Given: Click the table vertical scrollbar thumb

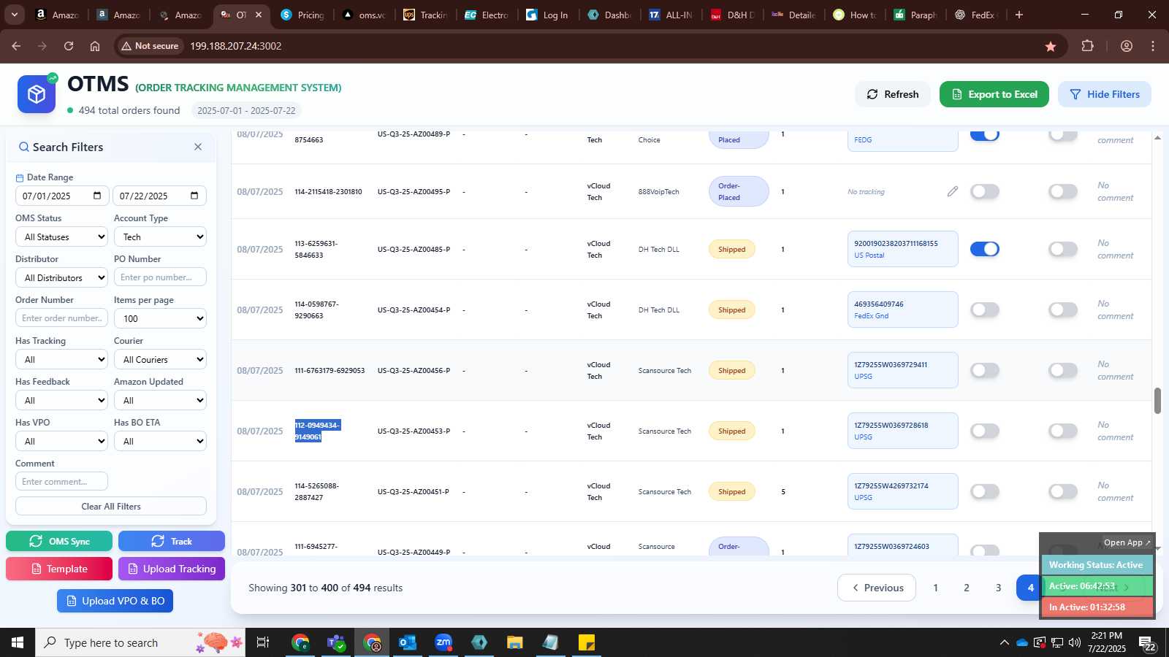Looking at the screenshot, I should pos(1157,401).
